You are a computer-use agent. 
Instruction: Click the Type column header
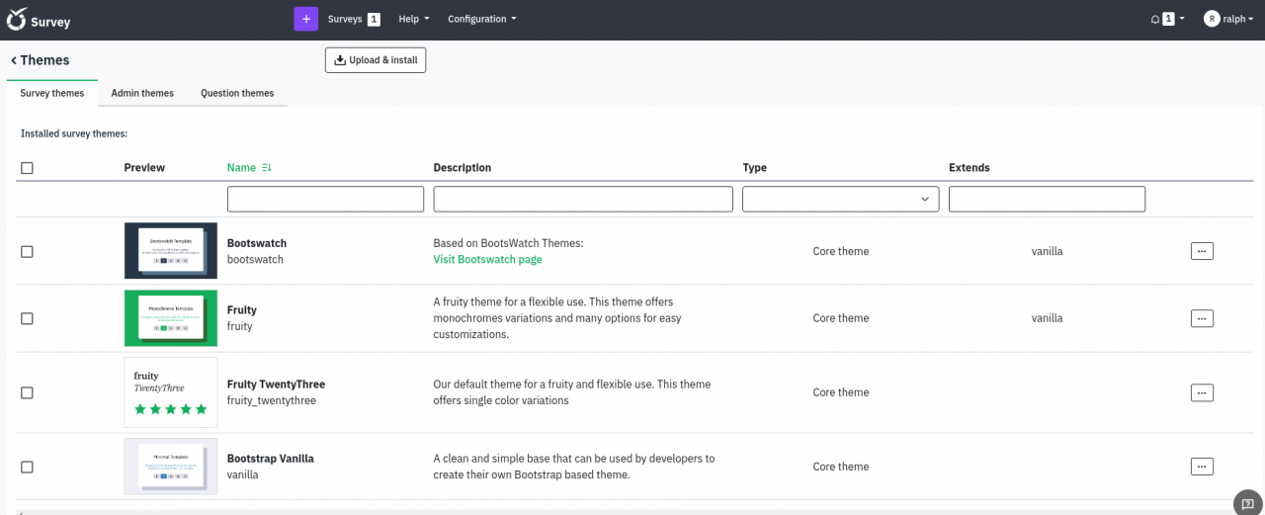755,168
